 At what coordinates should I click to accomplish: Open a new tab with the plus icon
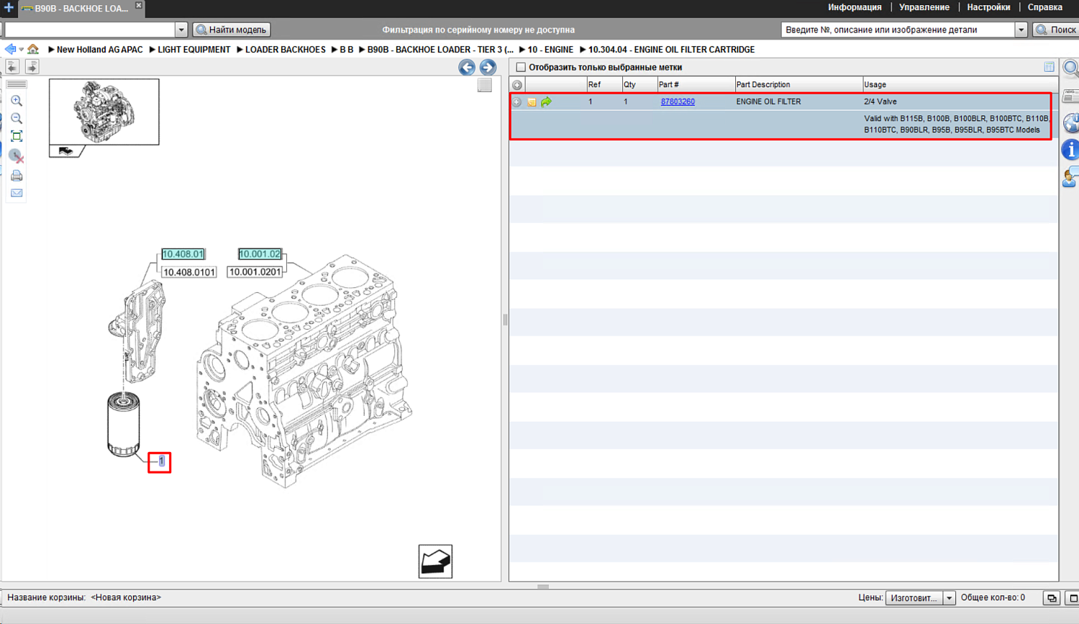[x=9, y=8]
